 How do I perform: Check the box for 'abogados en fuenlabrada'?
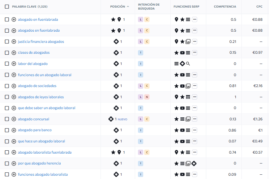7,31
